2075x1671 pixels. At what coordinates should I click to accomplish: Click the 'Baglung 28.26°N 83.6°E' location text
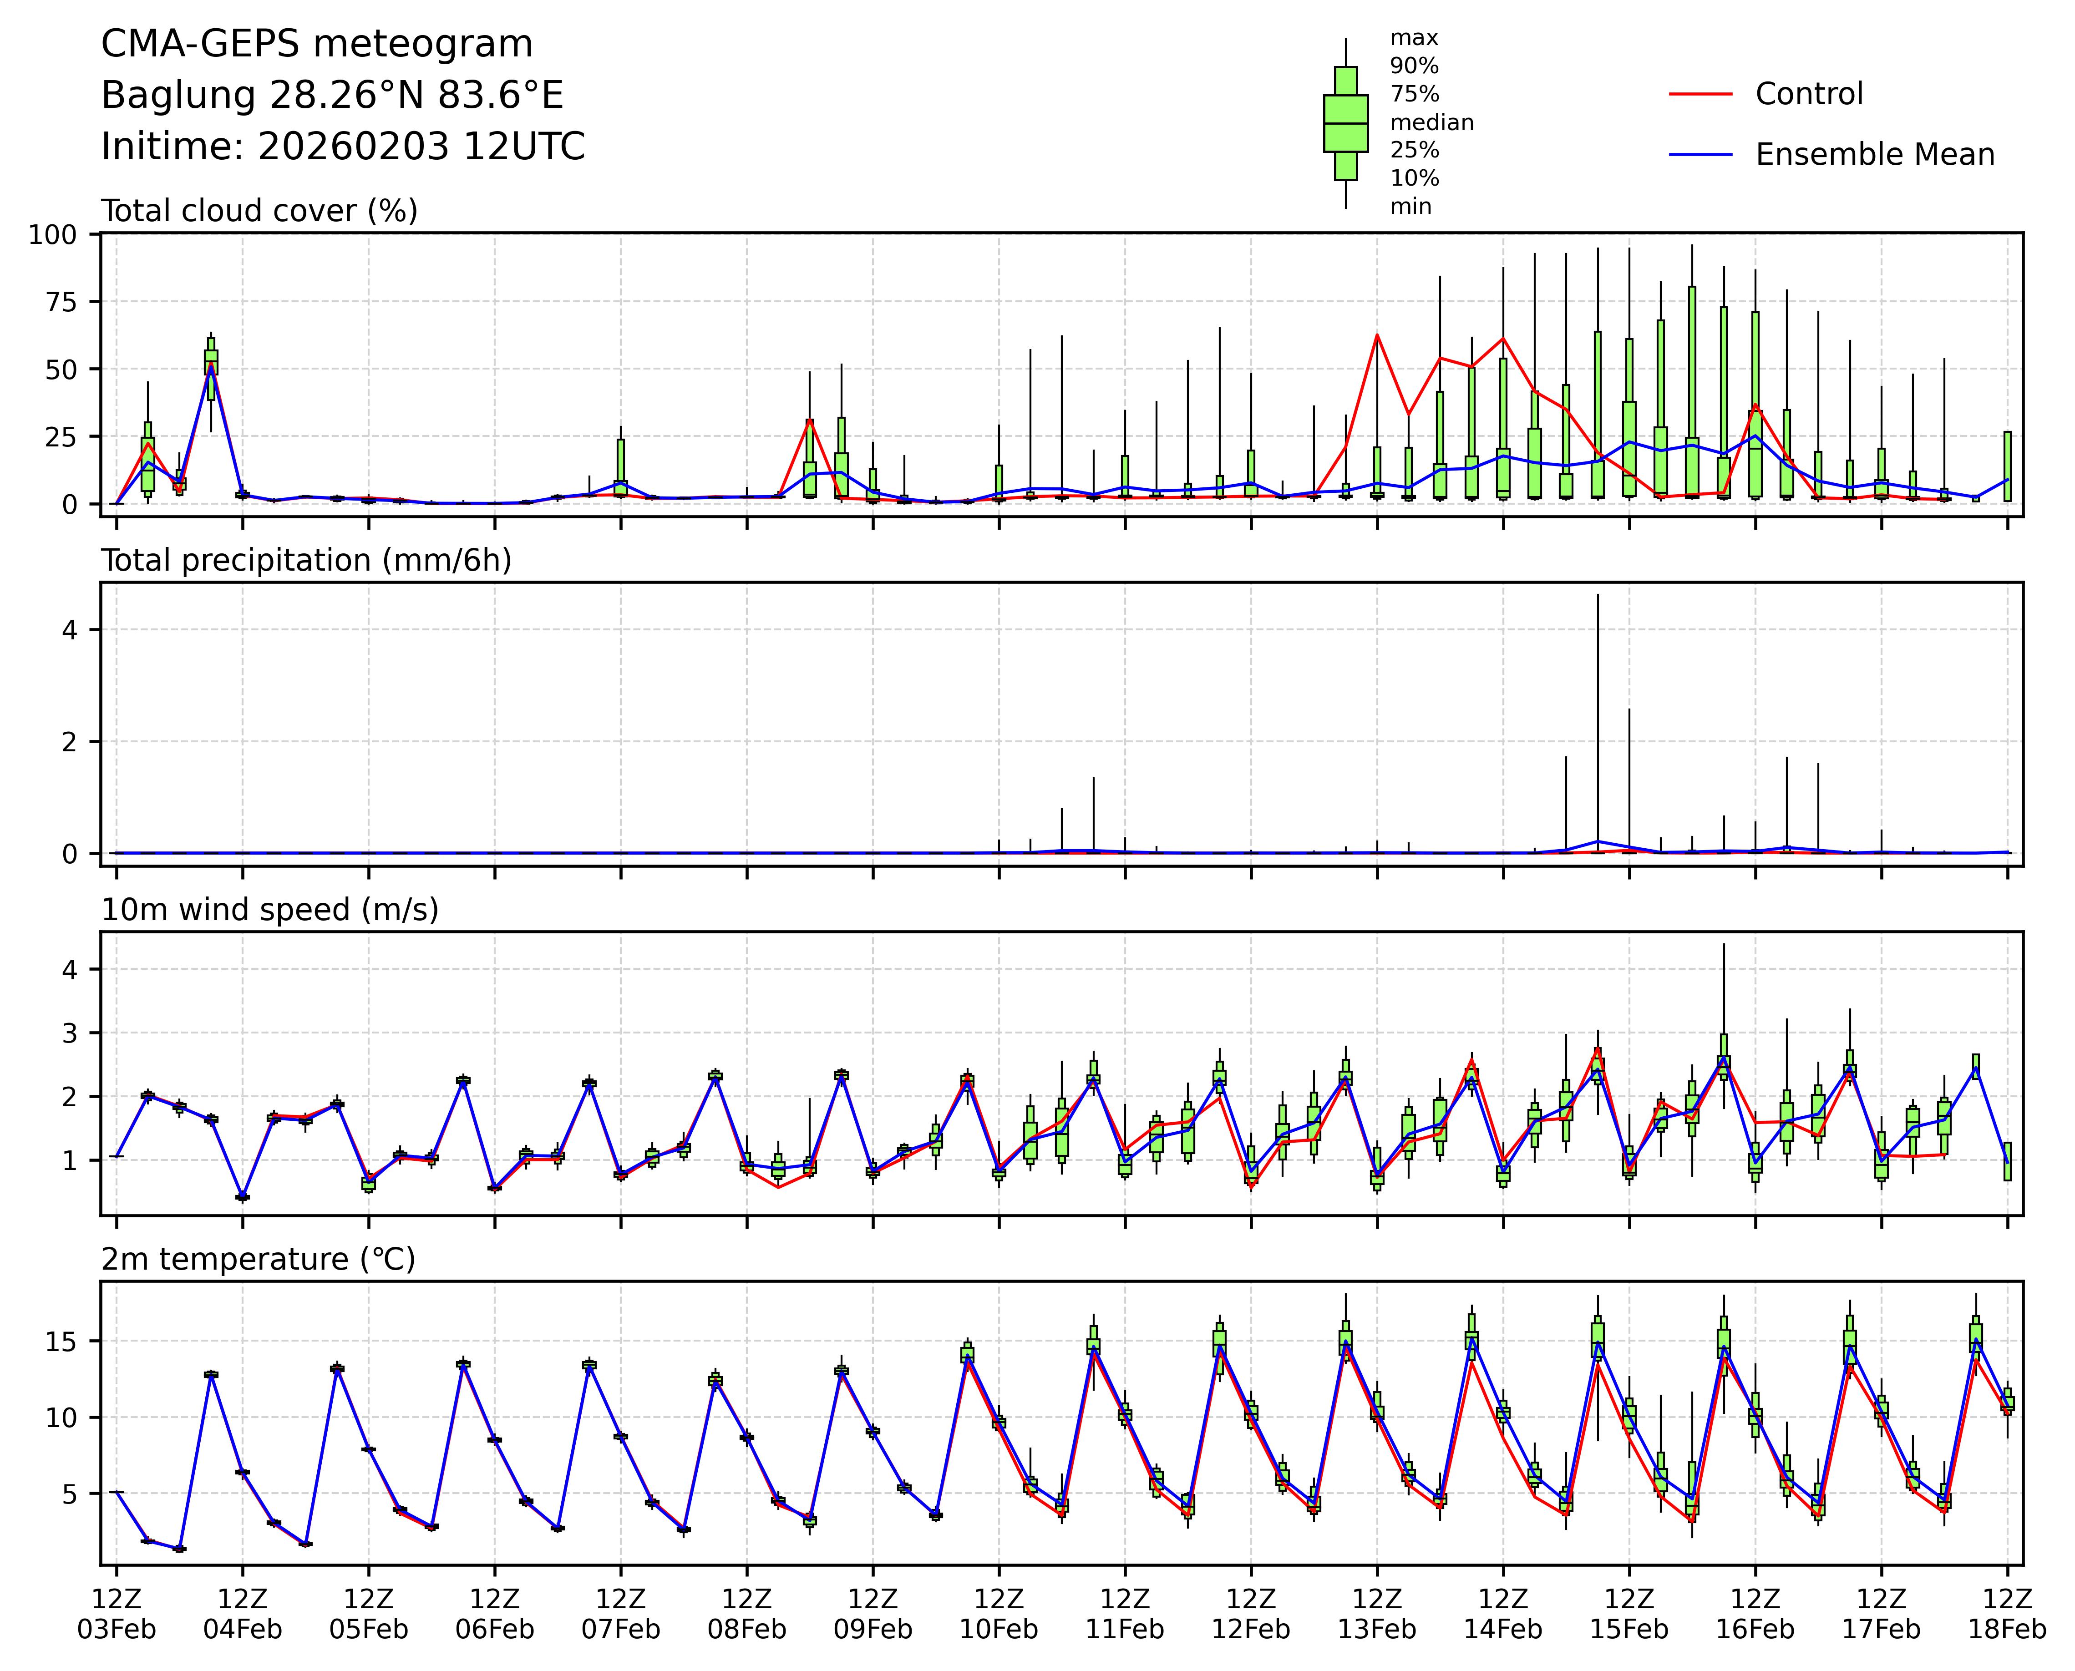click(x=332, y=95)
